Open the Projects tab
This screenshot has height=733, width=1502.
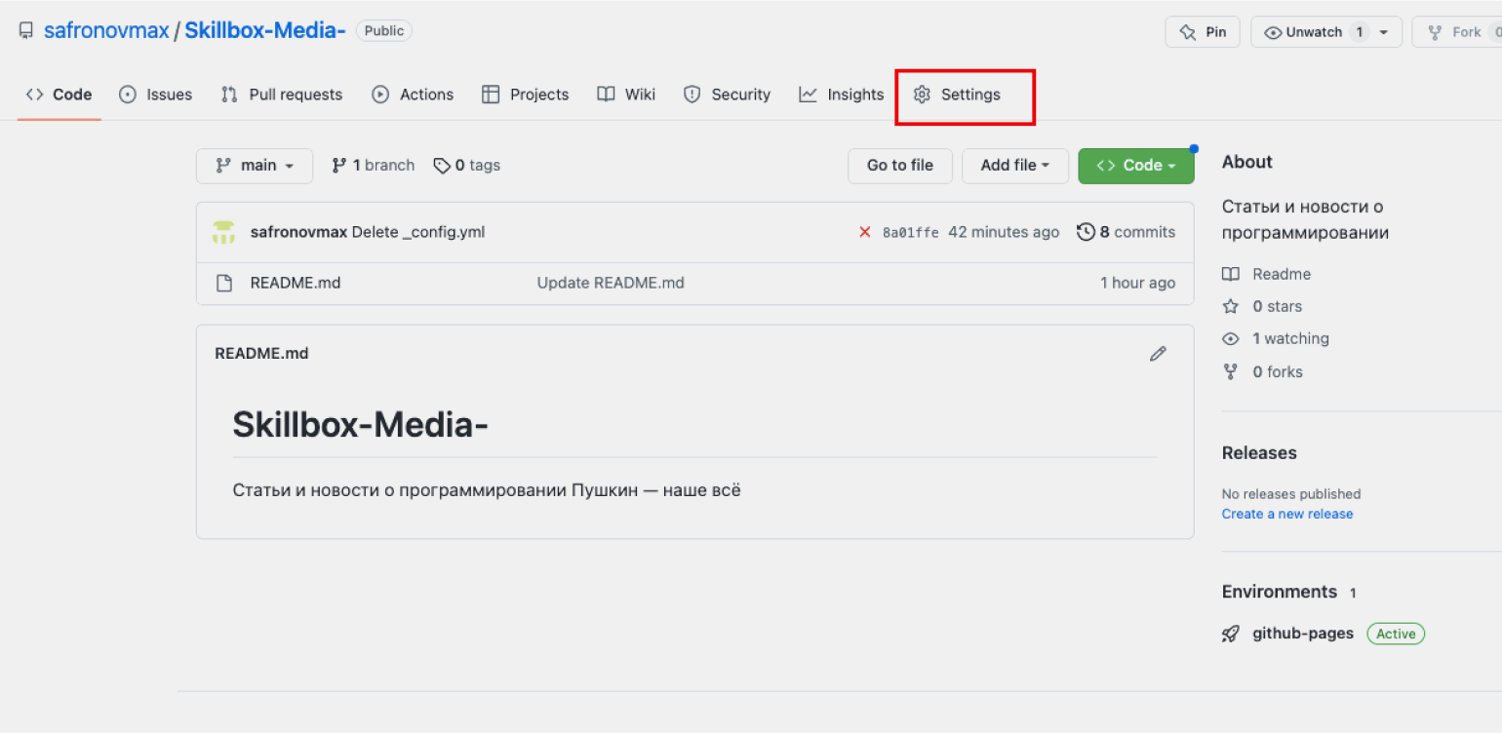coord(525,95)
